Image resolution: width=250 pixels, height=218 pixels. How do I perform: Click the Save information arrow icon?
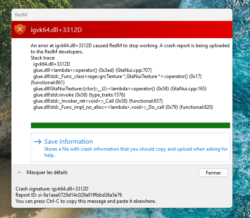38,142
